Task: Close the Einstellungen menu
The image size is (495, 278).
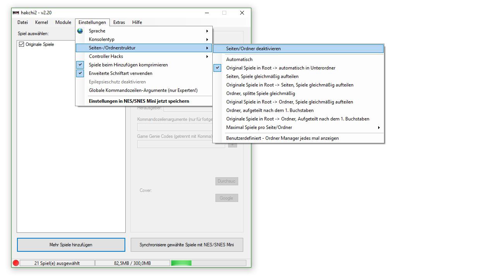Action: pos(92,22)
